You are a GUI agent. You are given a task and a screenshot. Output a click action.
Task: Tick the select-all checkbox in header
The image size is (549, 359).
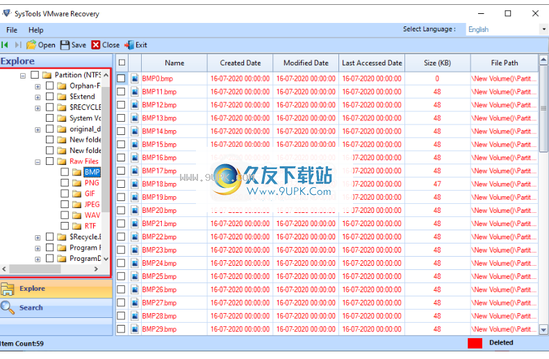(x=122, y=63)
